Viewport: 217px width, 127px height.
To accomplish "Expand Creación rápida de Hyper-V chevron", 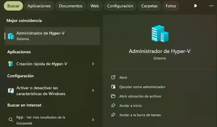I will (x=93, y=64).
